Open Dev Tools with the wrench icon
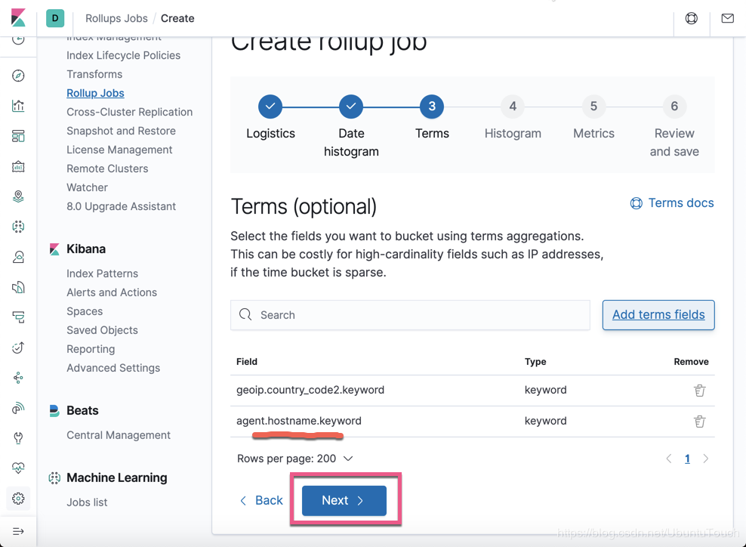746x547 pixels. (x=18, y=437)
